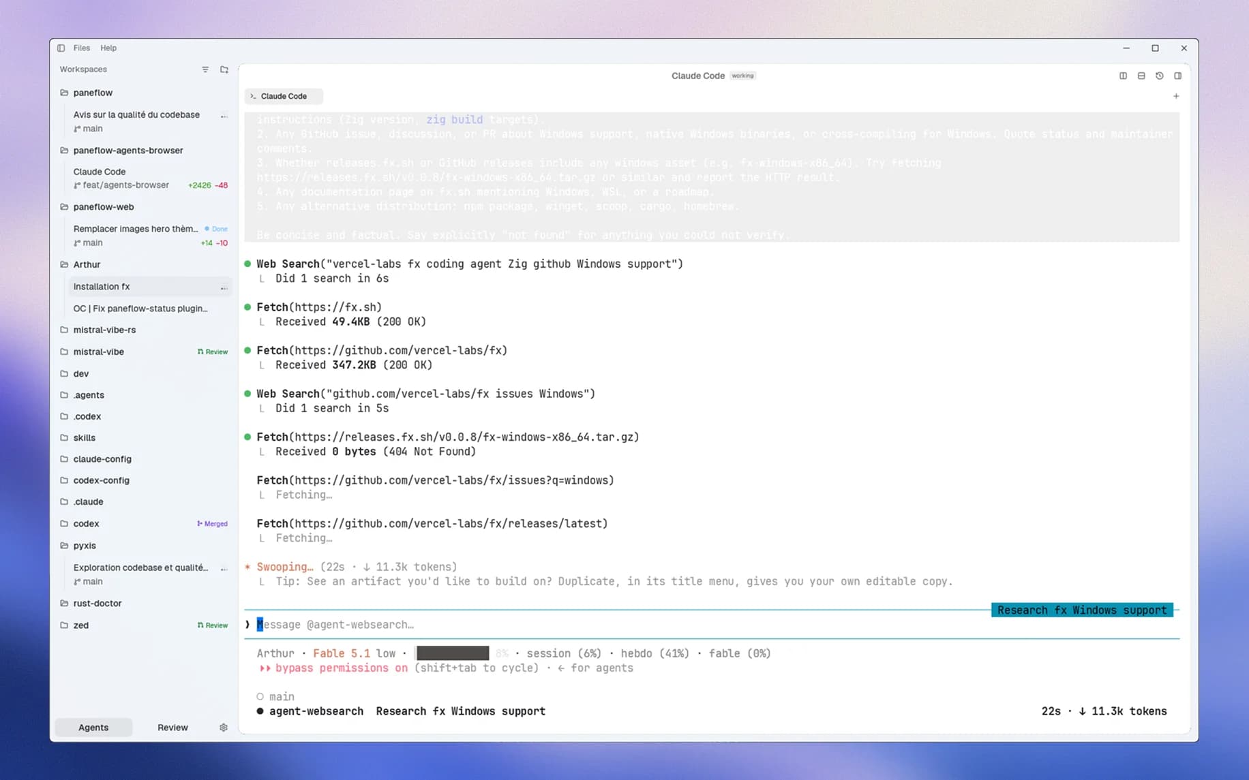The image size is (1249, 780).
Task: Click the Fetch https://fx.sh entry
Action: pos(319,307)
